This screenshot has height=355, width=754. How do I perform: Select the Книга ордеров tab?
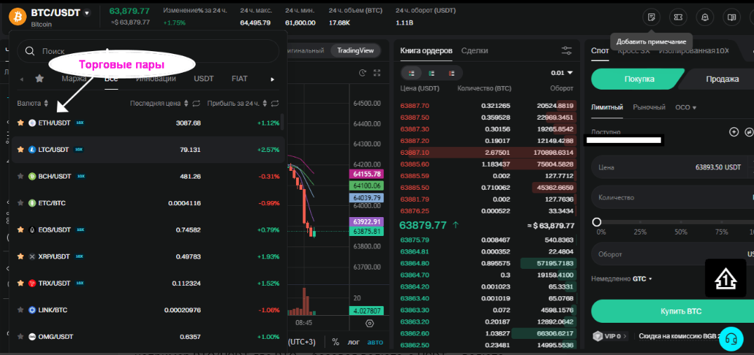(x=426, y=50)
